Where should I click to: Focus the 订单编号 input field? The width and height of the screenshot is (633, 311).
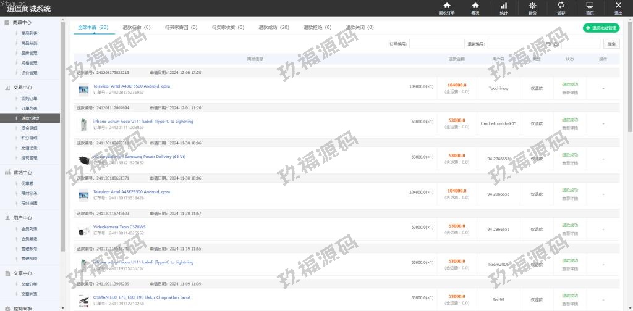436,44
